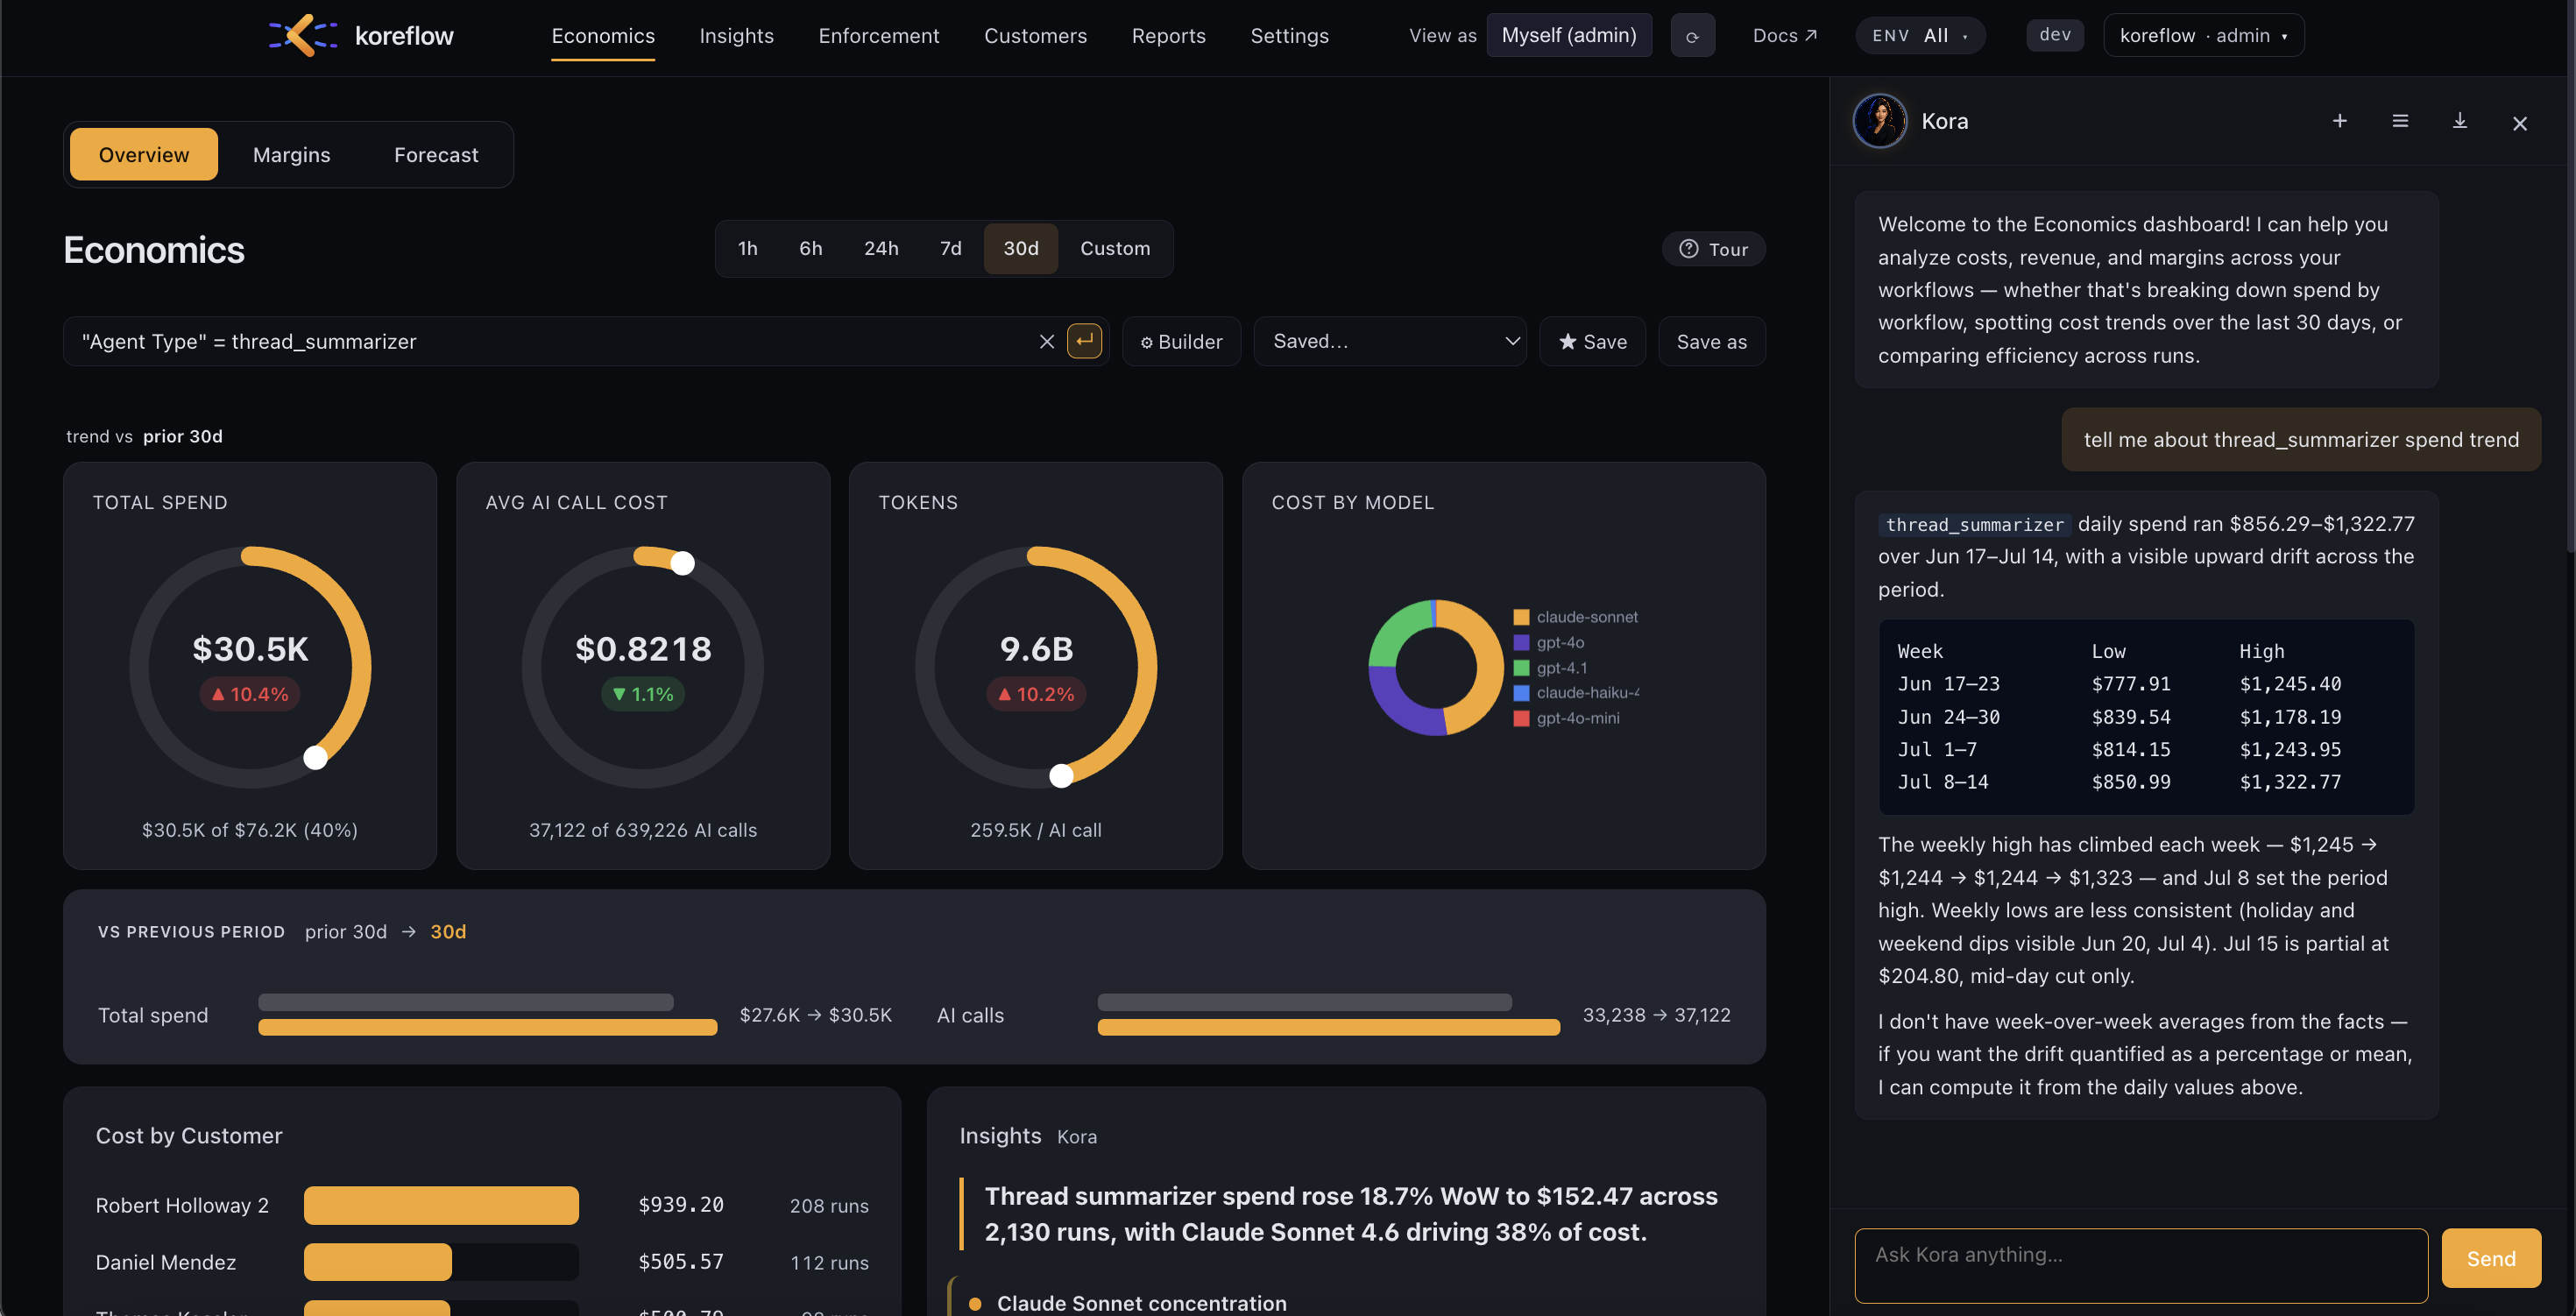2576x1316 pixels.
Task: Click the gpt-4o-mini legend swatch
Action: click(1521, 718)
